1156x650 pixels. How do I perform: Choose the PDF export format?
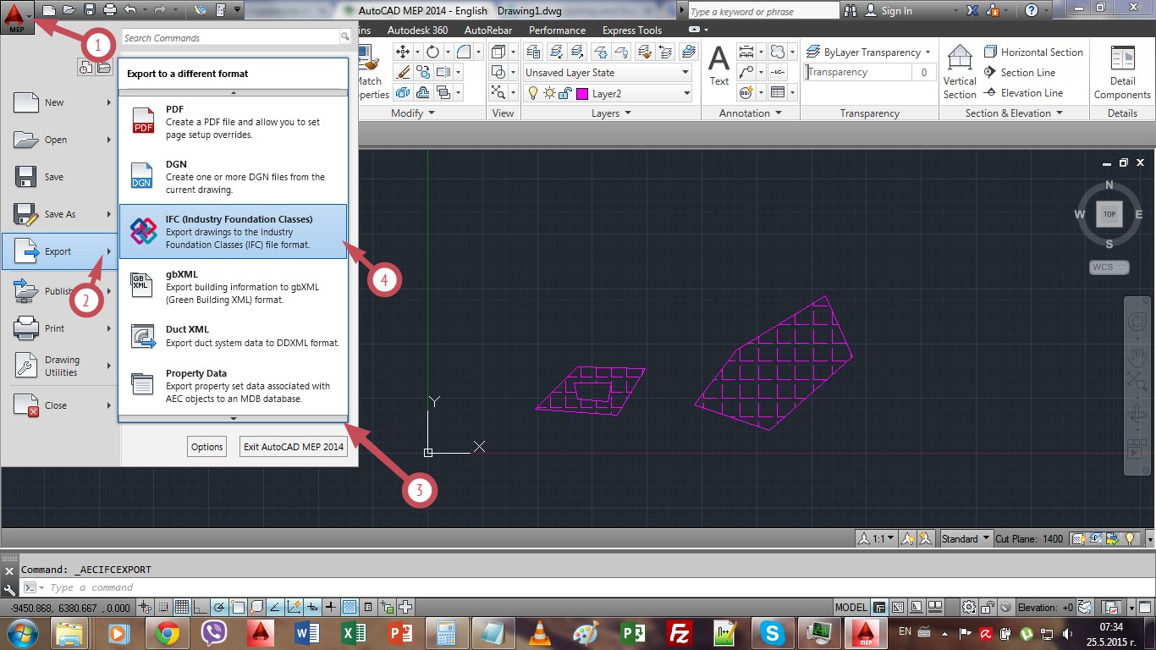click(233, 121)
